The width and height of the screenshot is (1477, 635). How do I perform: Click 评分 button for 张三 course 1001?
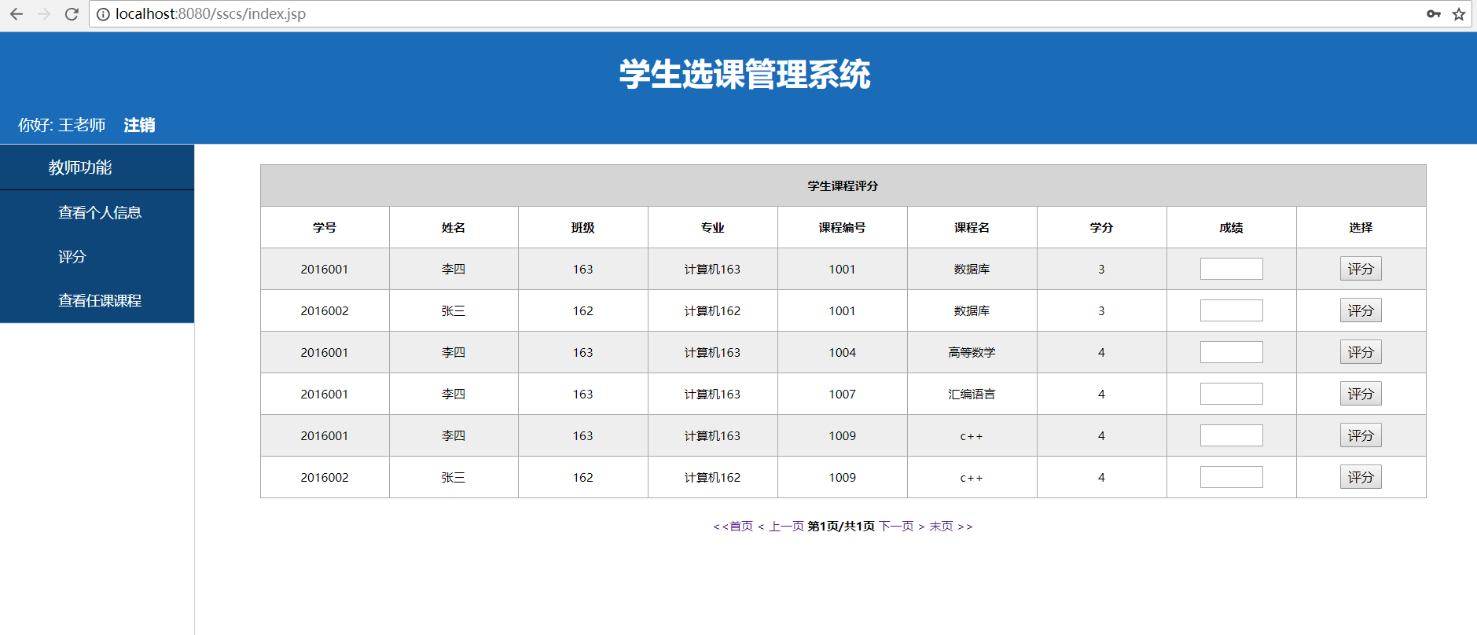(1361, 310)
